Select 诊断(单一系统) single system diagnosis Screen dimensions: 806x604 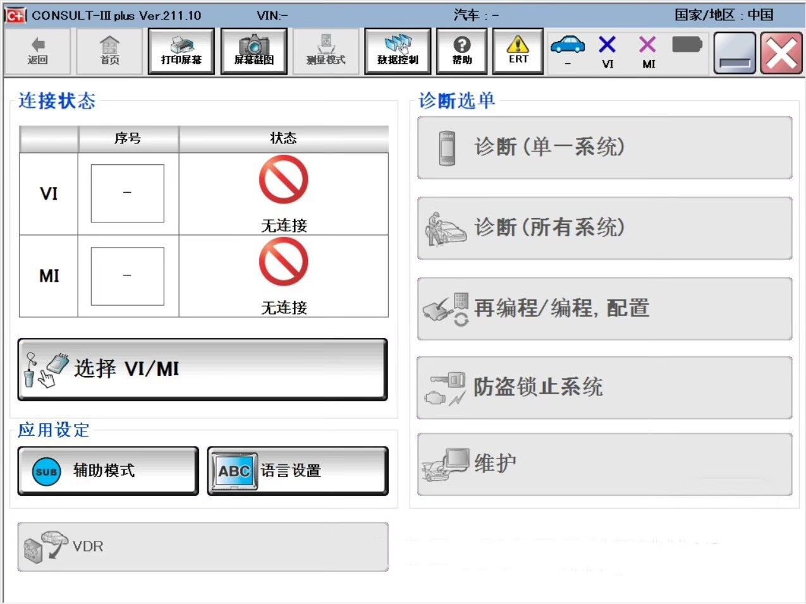click(x=604, y=148)
